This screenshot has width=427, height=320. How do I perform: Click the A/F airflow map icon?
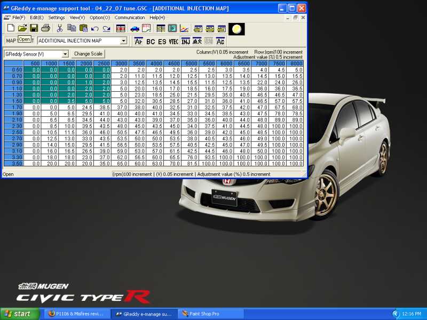pyautogui.click(x=139, y=41)
